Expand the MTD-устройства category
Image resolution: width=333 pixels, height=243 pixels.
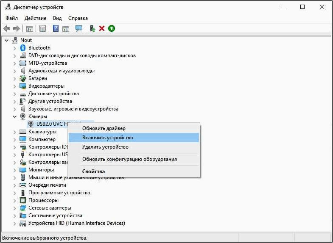(15, 64)
